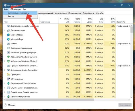Click the Системные прерывания process icon
The image size is (135, 111).
[x=9, y=48]
